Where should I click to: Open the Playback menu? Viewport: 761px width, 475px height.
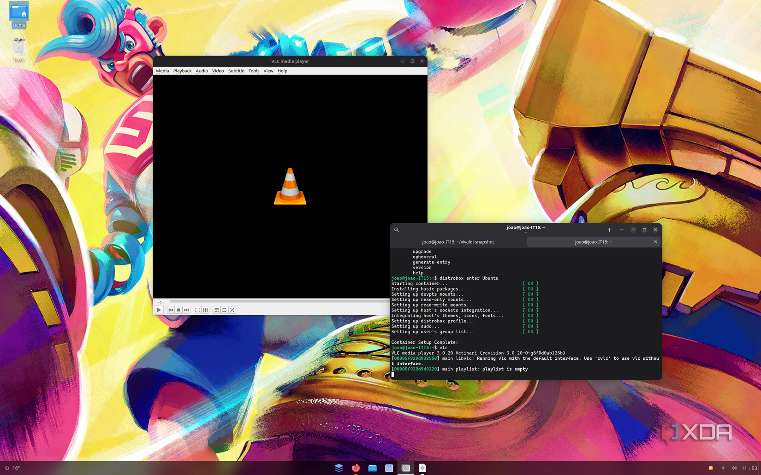click(x=182, y=71)
